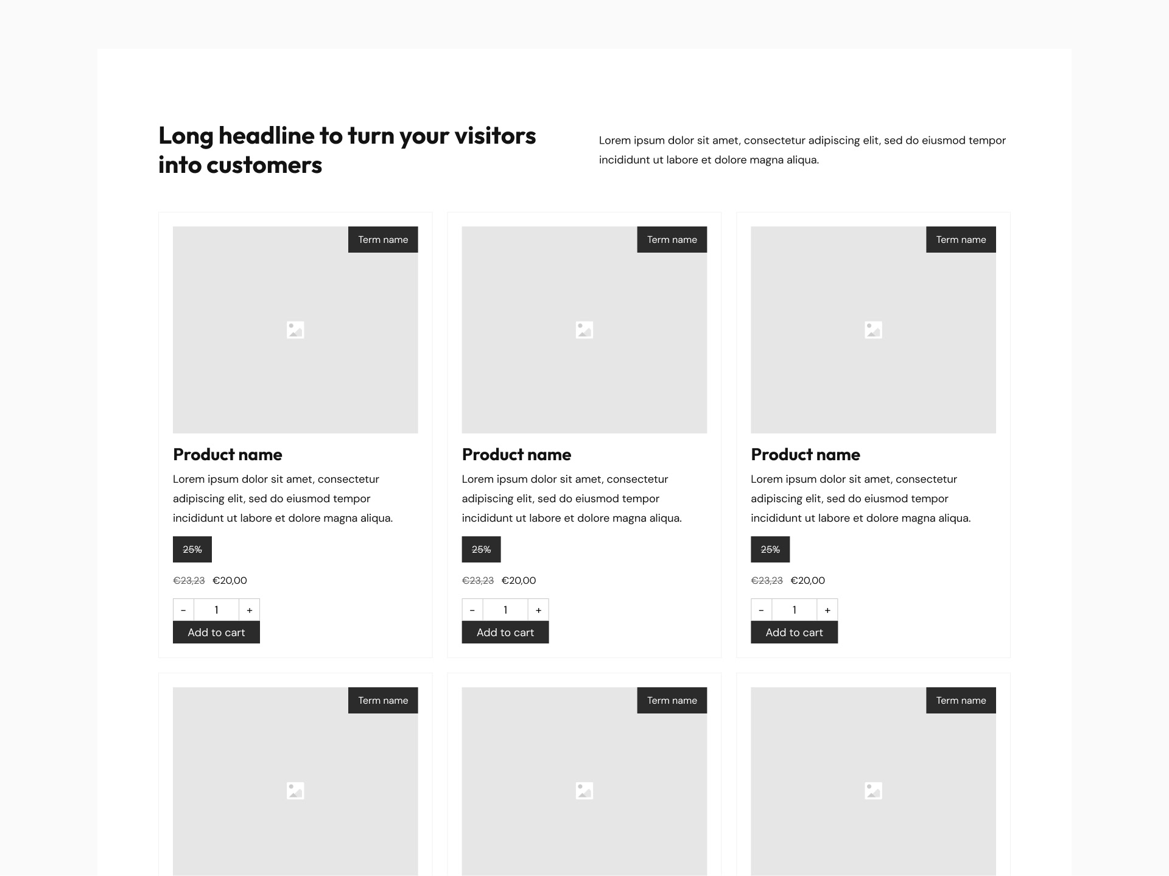Select Term name tag in second-row middle card
1169x876 pixels.
[x=672, y=701]
